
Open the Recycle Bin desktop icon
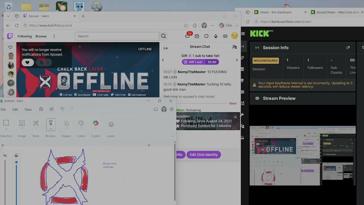click(x=9, y=6)
